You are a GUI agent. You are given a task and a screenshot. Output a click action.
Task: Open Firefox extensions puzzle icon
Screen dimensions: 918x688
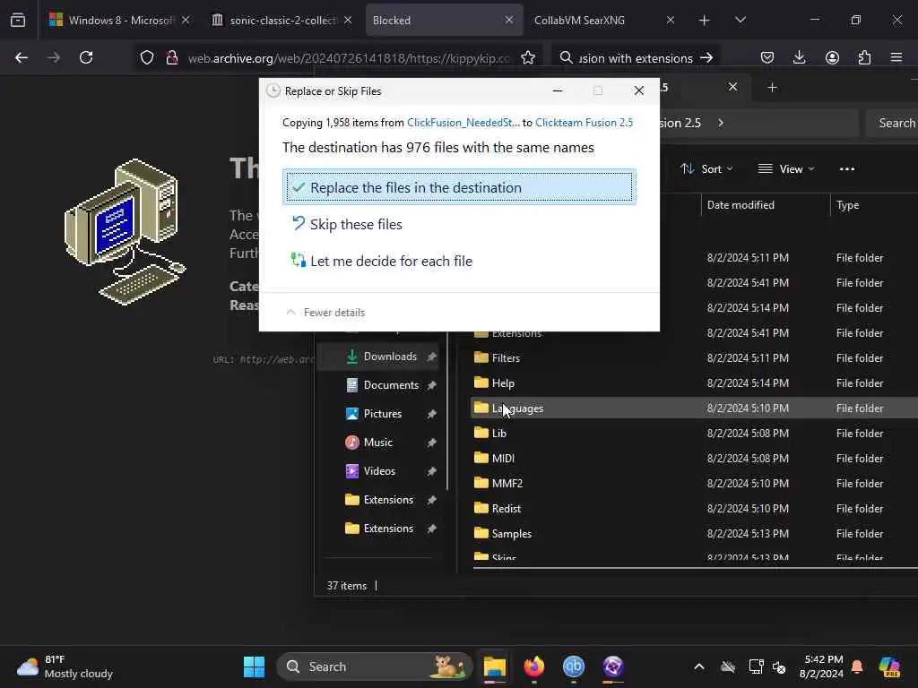click(864, 57)
